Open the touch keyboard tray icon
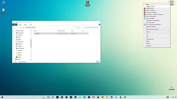The width and height of the screenshot is (177, 99). (168, 97)
